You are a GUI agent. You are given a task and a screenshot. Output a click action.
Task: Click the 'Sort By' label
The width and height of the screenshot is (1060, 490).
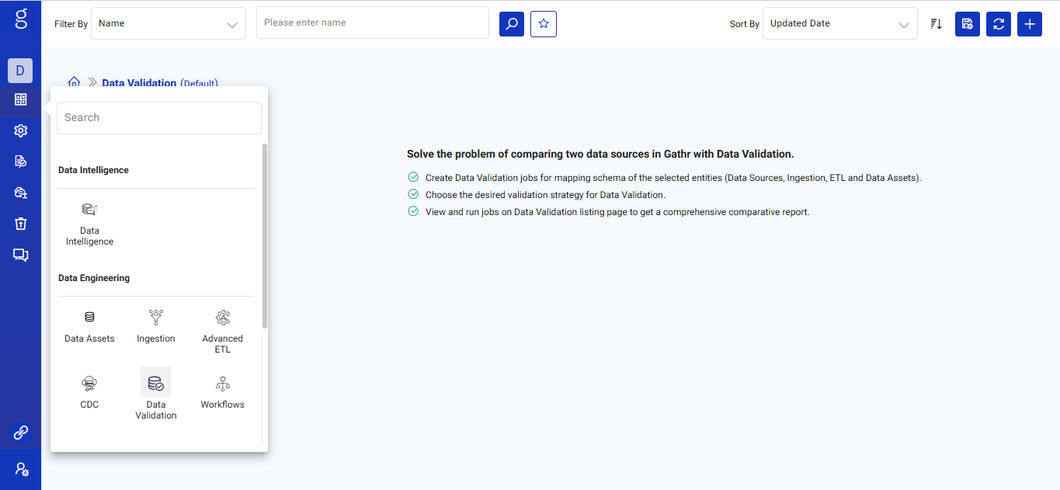click(745, 24)
